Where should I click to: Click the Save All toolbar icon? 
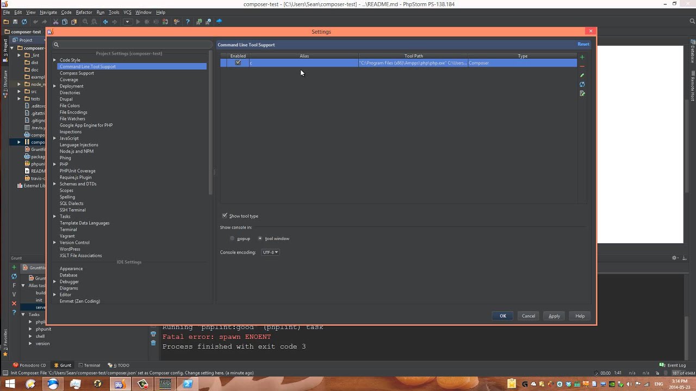pos(15,22)
